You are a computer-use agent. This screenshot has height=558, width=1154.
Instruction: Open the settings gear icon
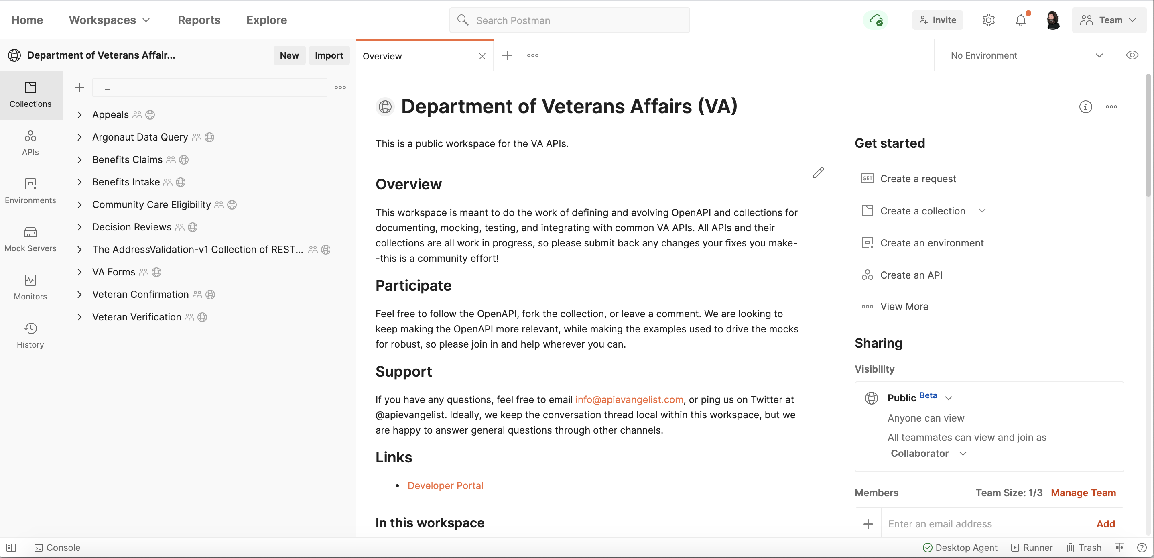(988, 20)
